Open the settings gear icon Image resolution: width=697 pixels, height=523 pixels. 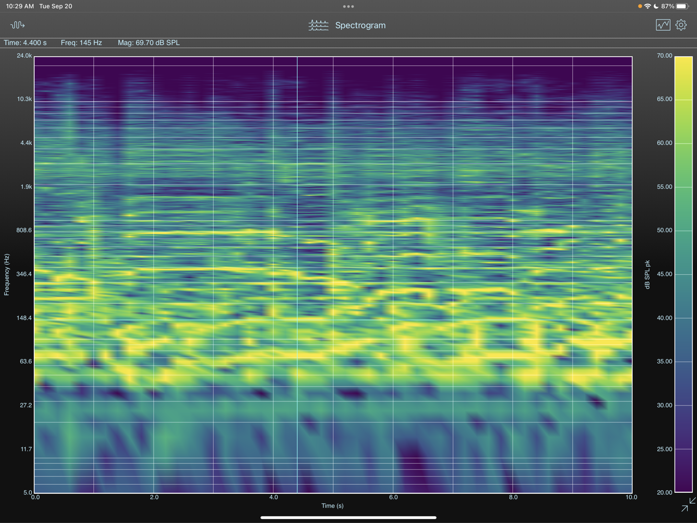click(x=681, y=25)
